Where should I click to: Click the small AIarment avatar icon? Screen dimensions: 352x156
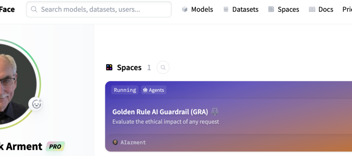115,142
